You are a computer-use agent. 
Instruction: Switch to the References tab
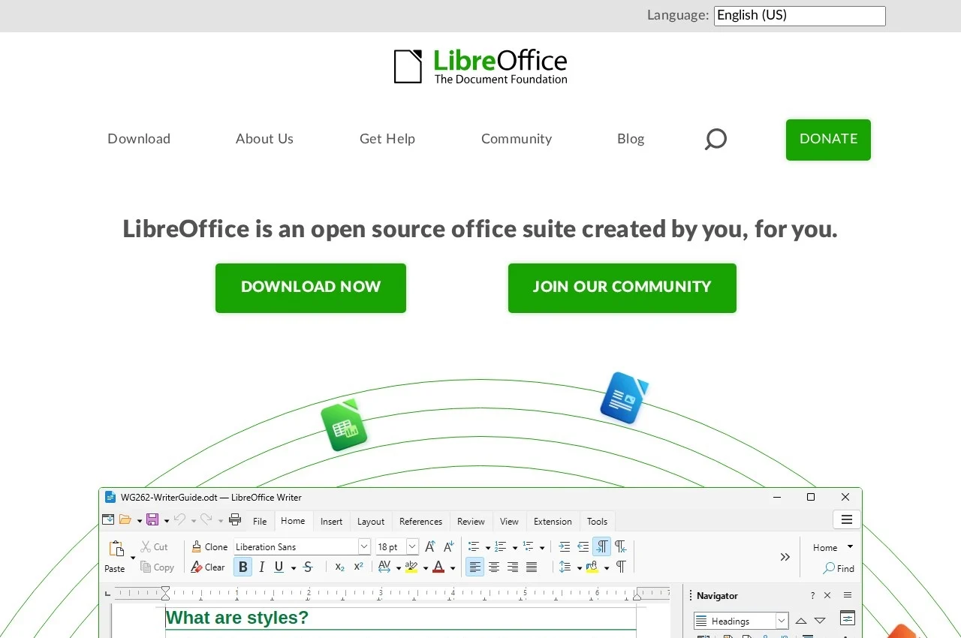pyautogui.click(x=420, y=521)
